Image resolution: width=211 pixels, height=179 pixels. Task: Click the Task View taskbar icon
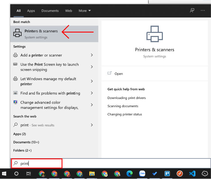coord(29,174)
